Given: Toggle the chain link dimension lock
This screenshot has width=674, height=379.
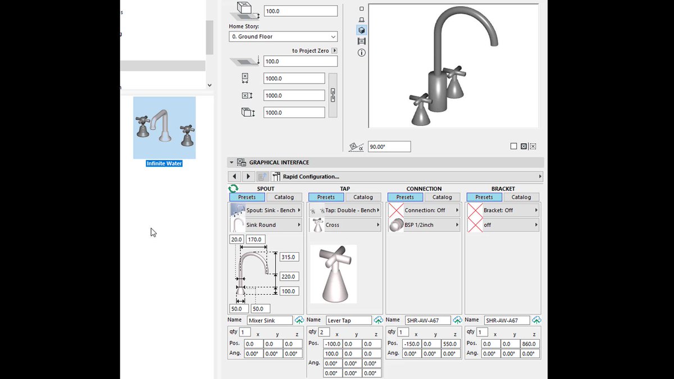Looking at the screenshot, I should 333,95.
